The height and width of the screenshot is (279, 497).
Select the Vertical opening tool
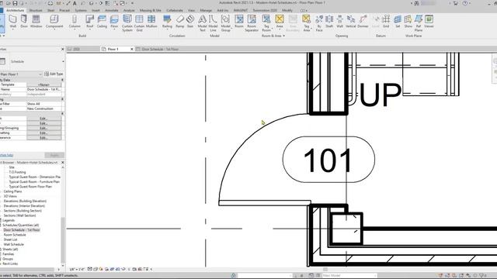[x=350, y=21]
